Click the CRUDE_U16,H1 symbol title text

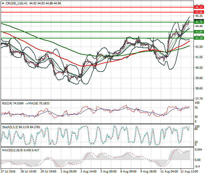coord(17,3)
